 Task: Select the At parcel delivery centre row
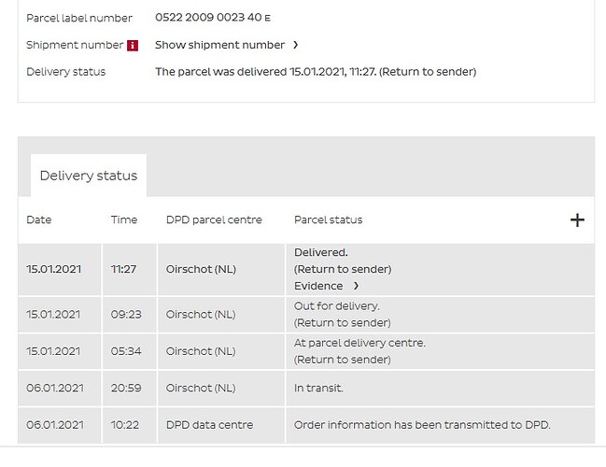point(306,351)
